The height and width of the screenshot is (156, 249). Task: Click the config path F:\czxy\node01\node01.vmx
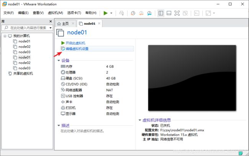pos(182,130)
